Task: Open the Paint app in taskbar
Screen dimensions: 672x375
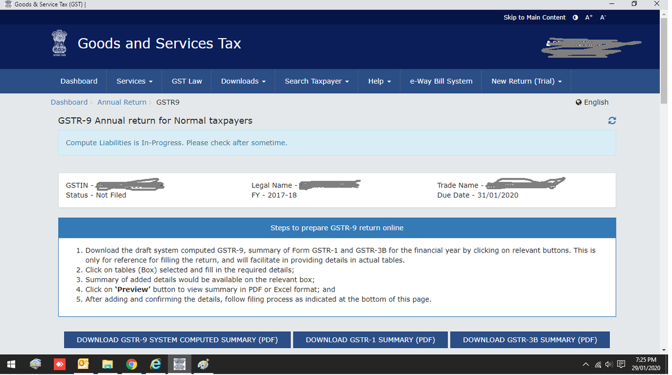Action: [204, 364]
